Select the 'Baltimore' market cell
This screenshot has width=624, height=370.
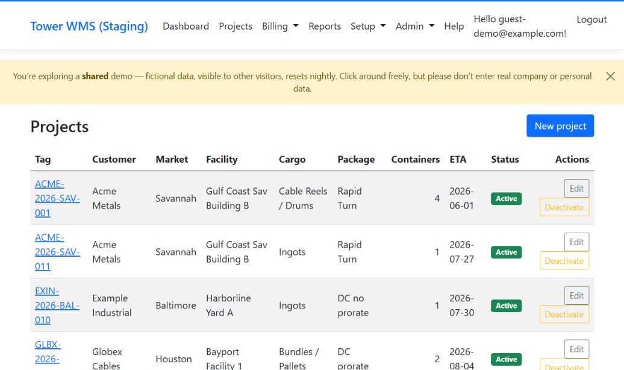click(176, 306)
